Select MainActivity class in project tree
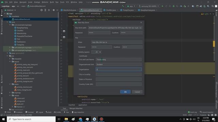Image resolution: width=218 pixels, height=122 pixels. tap(21, 33)
